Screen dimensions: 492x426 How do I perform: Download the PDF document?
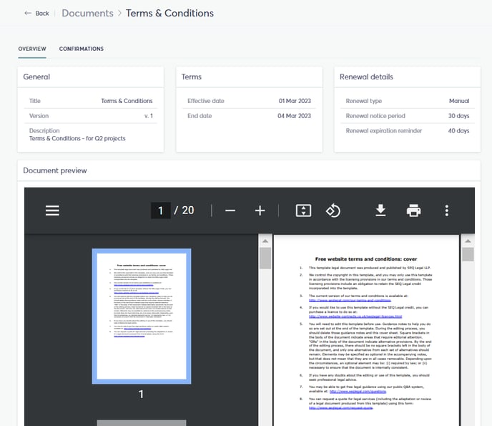pos(380,210)
